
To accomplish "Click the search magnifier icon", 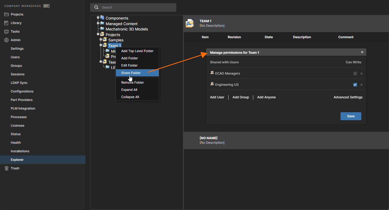I will coord(96,7).
